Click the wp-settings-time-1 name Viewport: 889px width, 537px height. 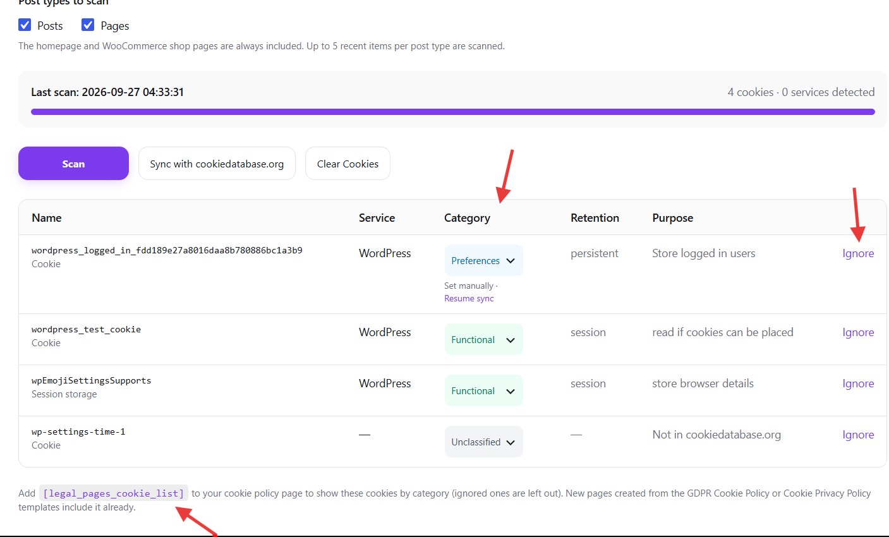click(78, 431)
